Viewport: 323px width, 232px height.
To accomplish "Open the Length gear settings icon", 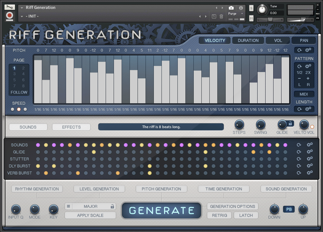I will coord(308,109).
